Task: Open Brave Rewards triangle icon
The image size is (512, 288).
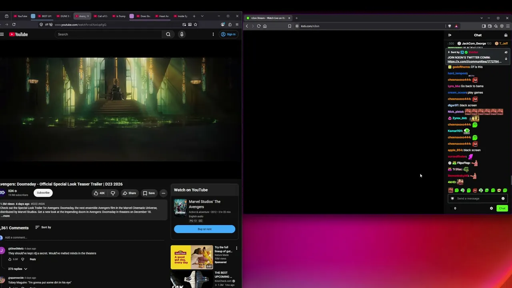Action: click(x=456, y=26)
